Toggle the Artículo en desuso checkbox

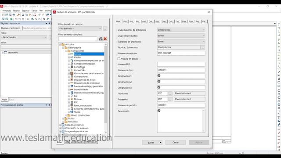tap(119, 58)
